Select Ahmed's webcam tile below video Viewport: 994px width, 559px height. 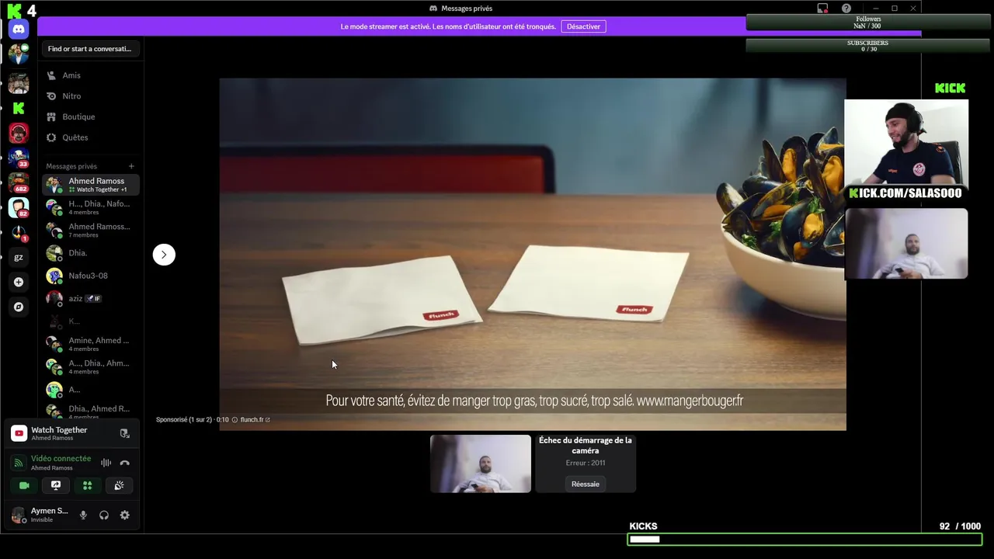481,464
